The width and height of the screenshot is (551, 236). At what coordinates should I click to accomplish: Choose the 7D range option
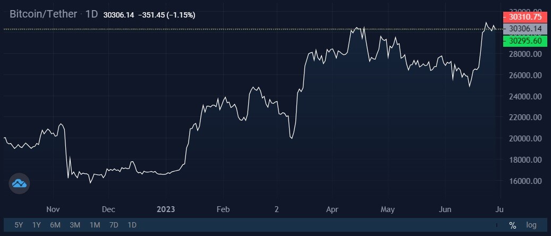(114, 225)
